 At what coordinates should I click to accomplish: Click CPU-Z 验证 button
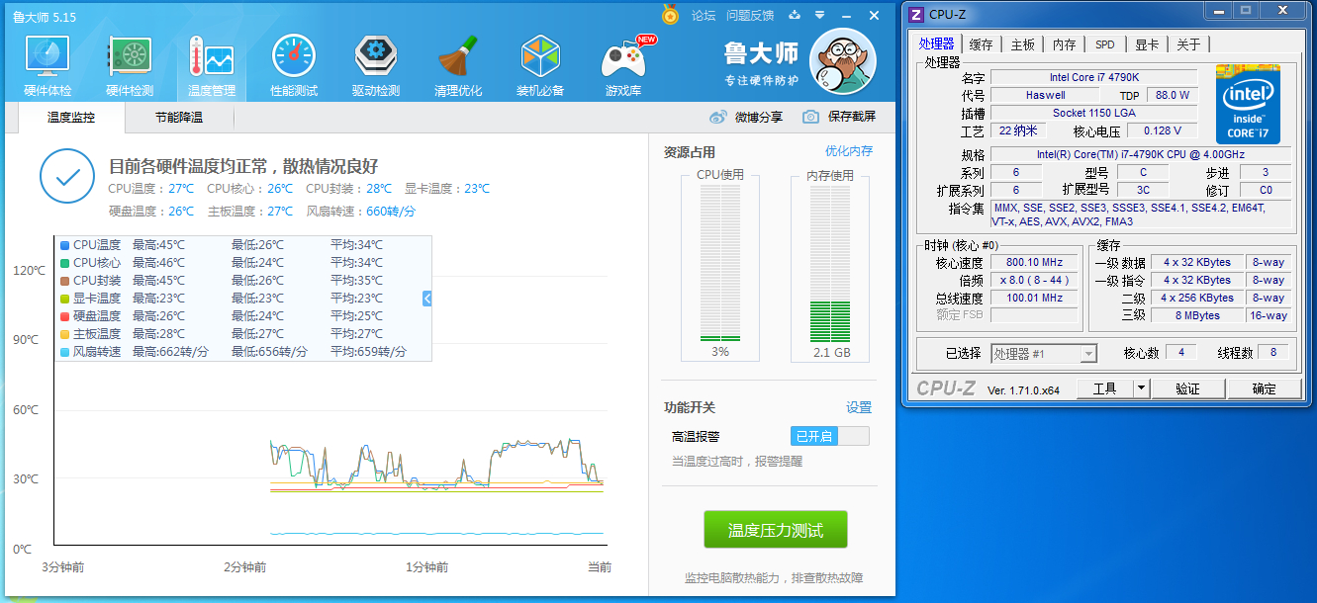coord(1187,388)
